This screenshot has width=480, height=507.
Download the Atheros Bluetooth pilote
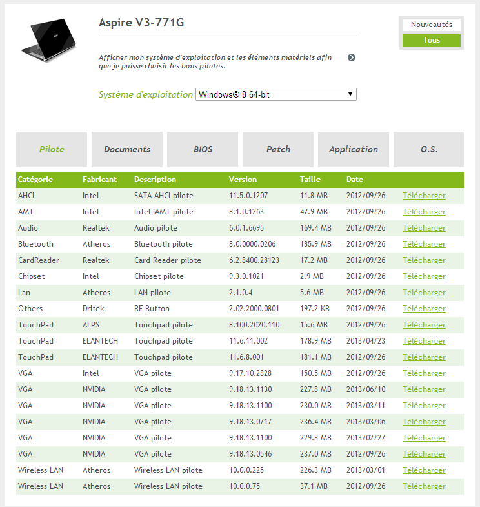click(424, 244)
